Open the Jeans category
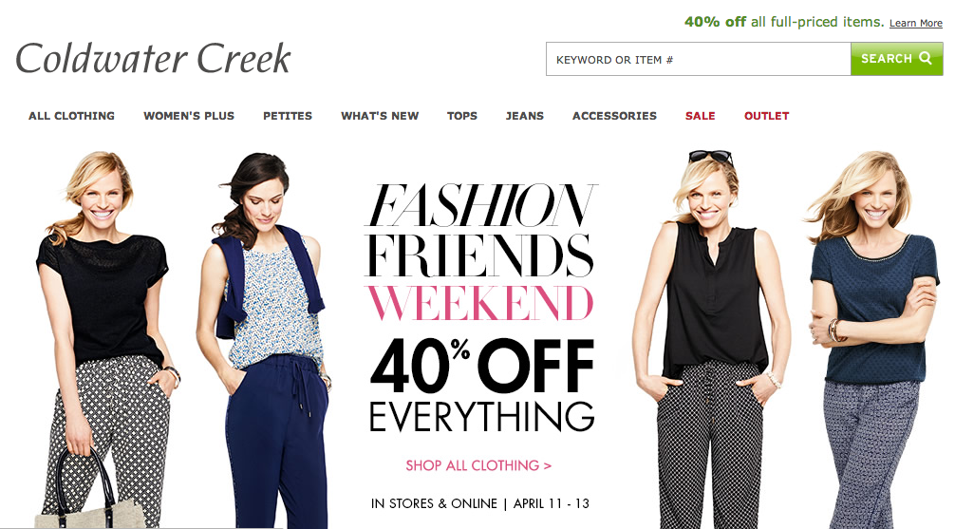This screenshot has width=955, height=529. [x=524, y=116]
